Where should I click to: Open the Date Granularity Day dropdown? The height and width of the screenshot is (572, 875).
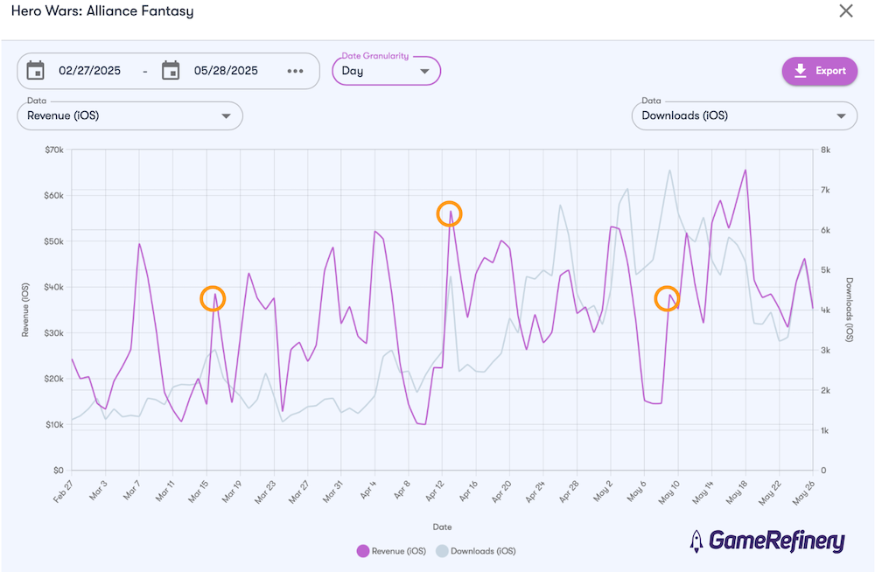pyautogui.click(x=386, y=71)
